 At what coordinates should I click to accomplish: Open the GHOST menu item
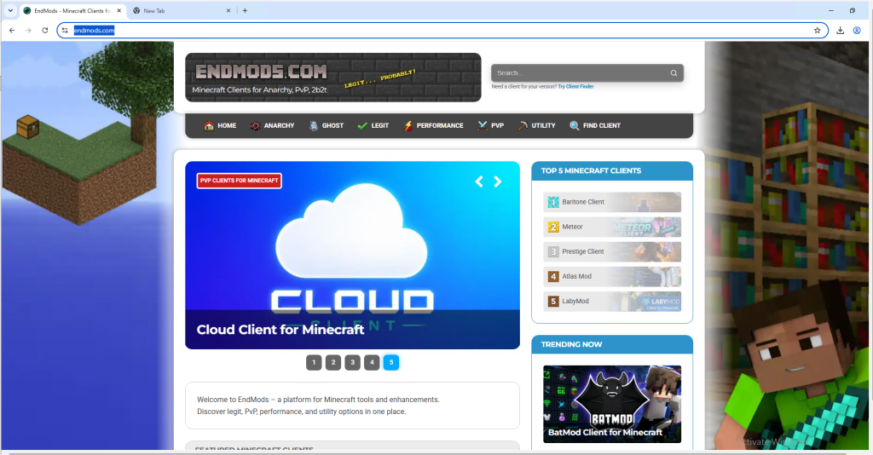coord(327,126)
